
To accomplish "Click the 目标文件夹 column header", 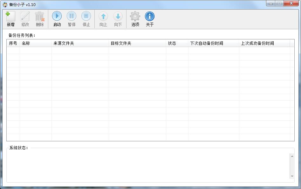I will 137,44.
